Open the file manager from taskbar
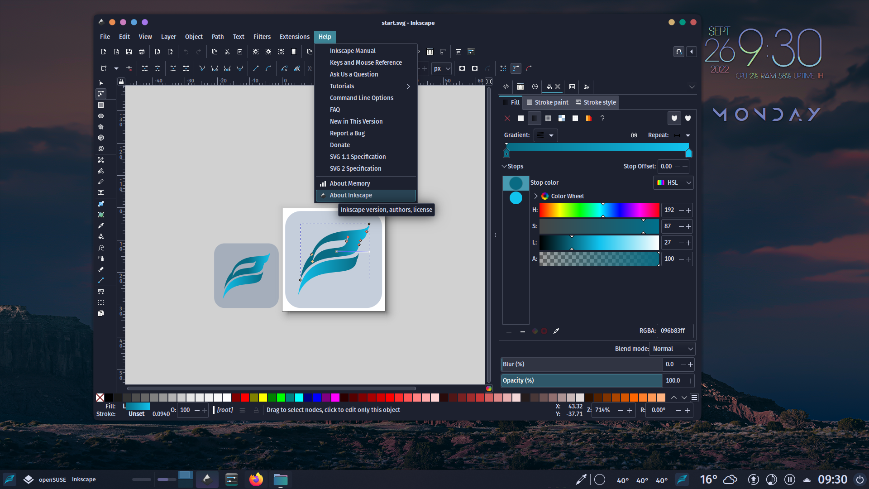Viewport: 869px width, 489px height. pyautogui.click(x=281, y=479)
